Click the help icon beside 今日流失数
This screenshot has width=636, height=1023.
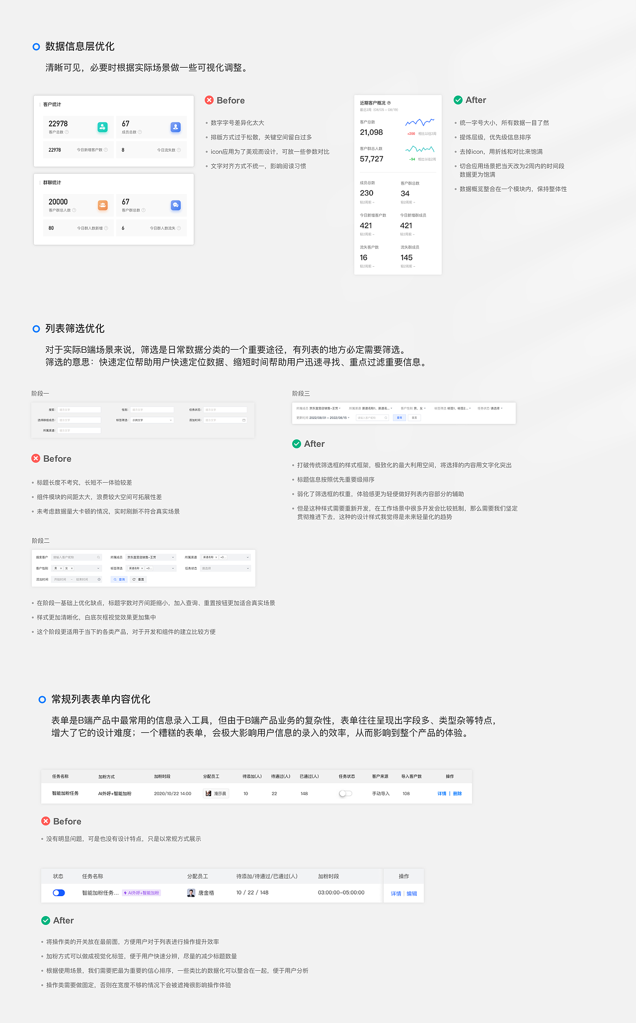pyautogui.click(x=179, y=150)
